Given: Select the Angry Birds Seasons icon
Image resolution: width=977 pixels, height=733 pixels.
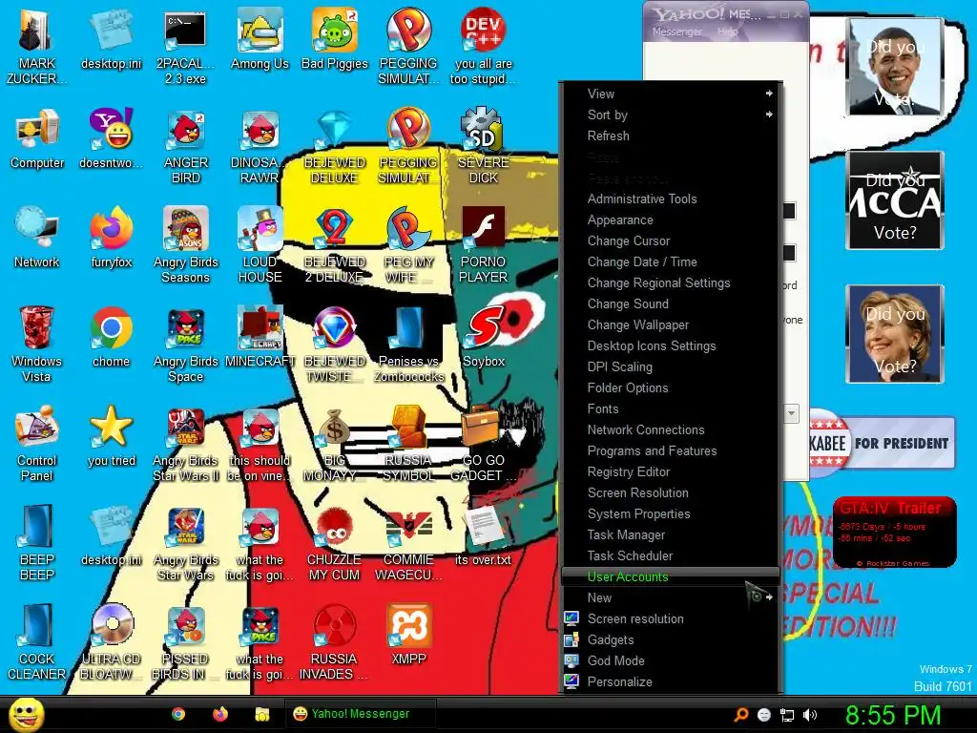Looking at the screenshot, I should point(186,245).
